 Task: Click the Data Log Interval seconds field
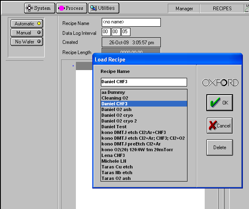pos(126,32)
